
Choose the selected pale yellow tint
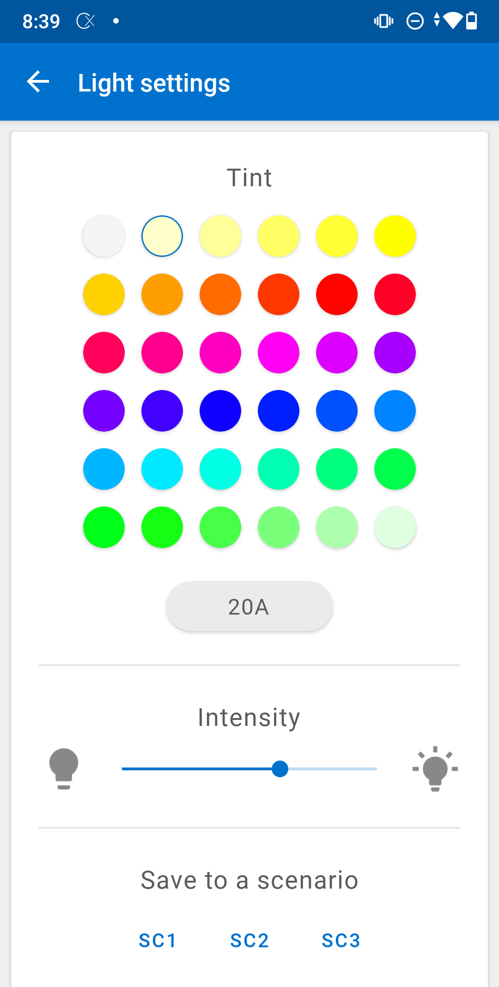162,236
